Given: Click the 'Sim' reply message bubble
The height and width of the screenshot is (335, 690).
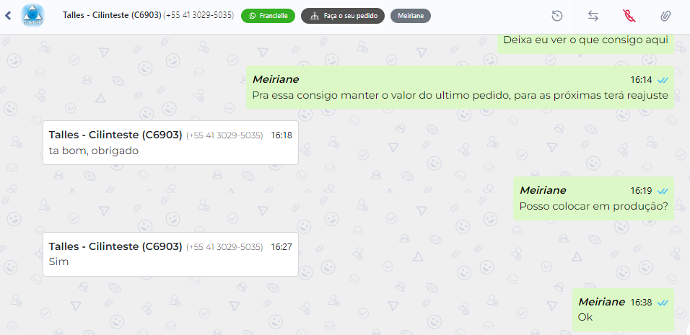Looking at the screenshot, I should (171, 254).
